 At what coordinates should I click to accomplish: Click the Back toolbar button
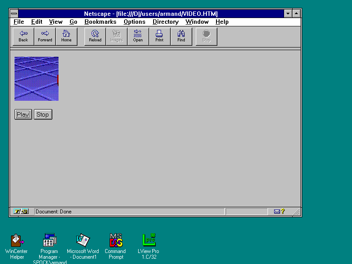23,37
